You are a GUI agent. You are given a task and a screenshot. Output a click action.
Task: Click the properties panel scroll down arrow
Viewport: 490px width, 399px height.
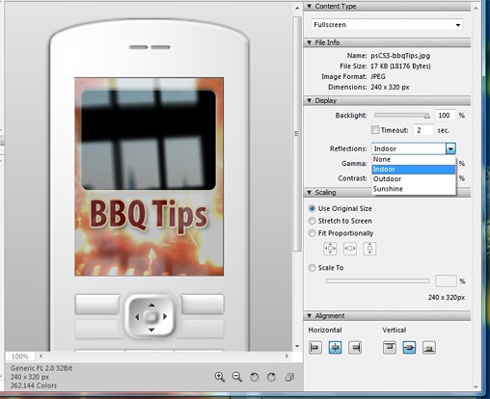pyautogui.click(x=476, y=387)
